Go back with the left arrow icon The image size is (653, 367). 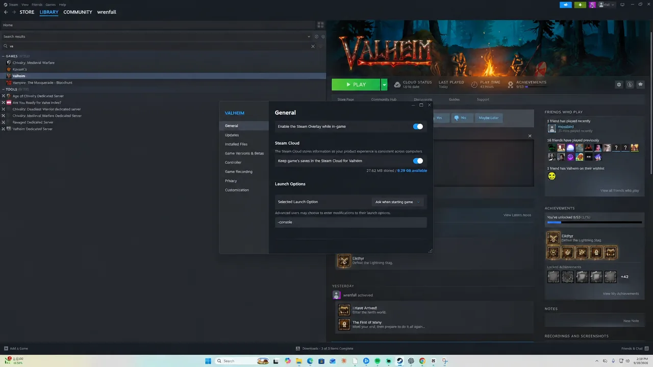point(6,12)
